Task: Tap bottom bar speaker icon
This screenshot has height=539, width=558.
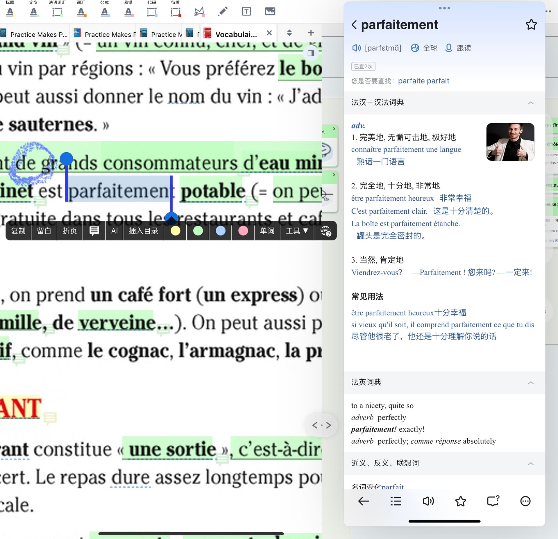Action: coord(428,501)
